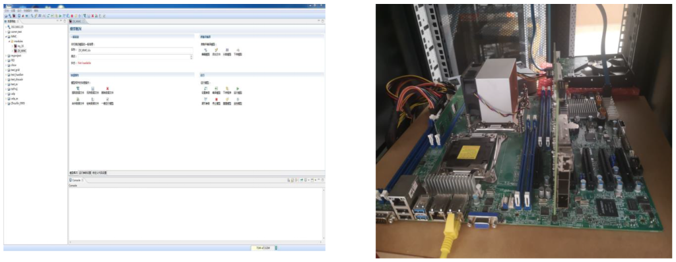Expand the test_grid project

click(6, 70)
